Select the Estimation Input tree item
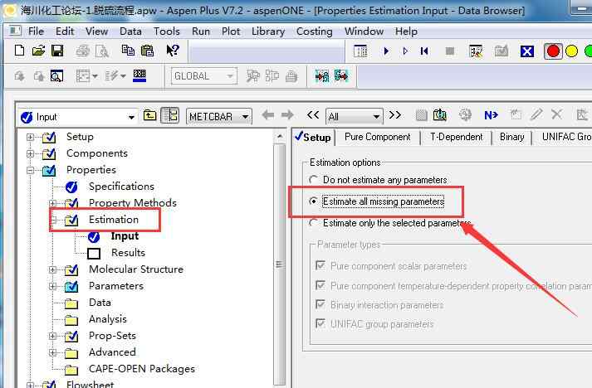The width and height of the screenshot is (592, 388). tap(125, 236)
